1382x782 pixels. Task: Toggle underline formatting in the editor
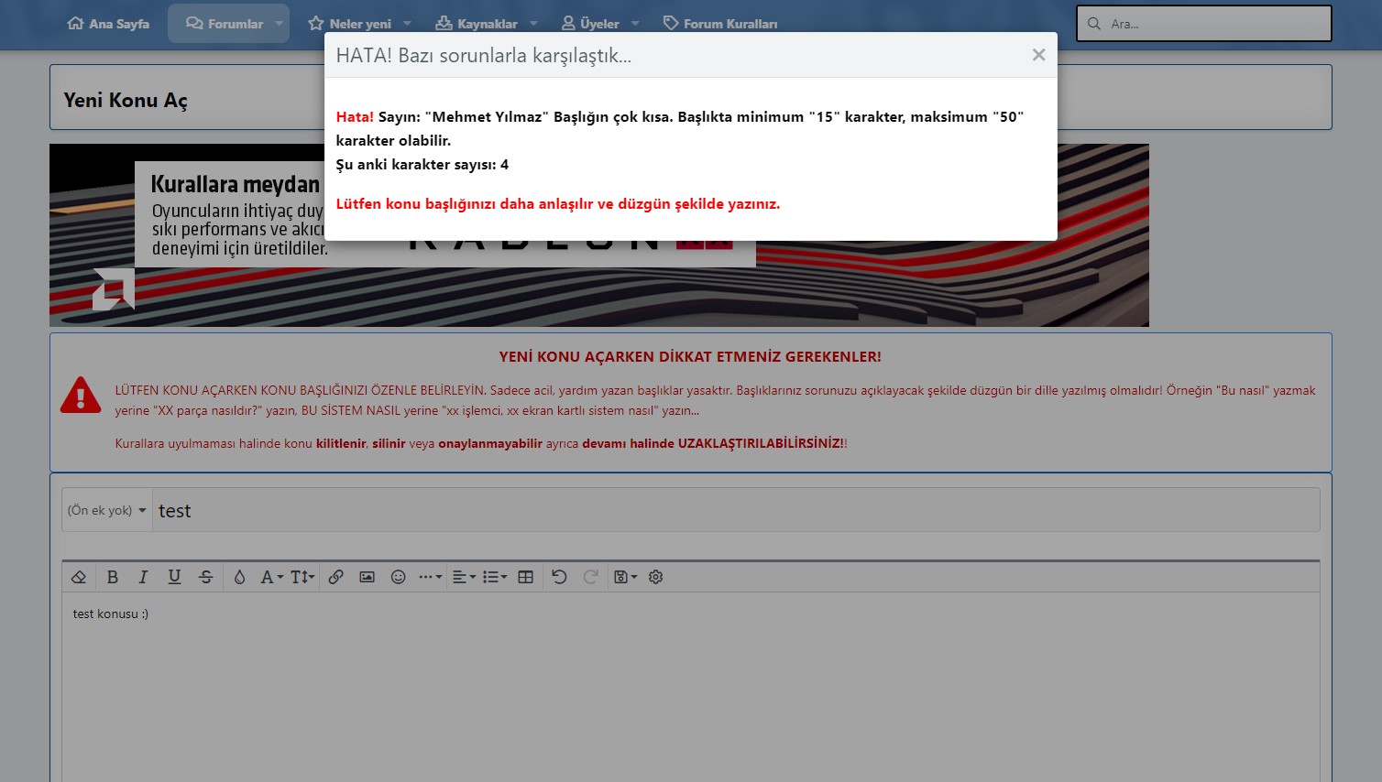point(174,577)
